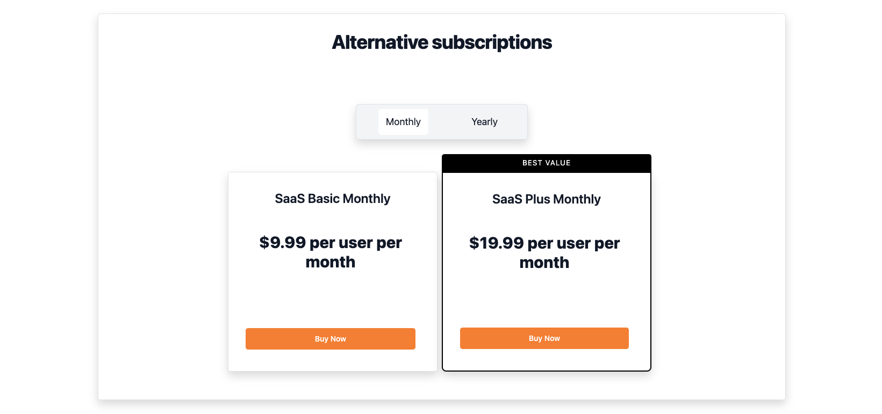Click the Alternative subscriptions heading
This screenshot has height=414, width=882.
click(441, 42)
